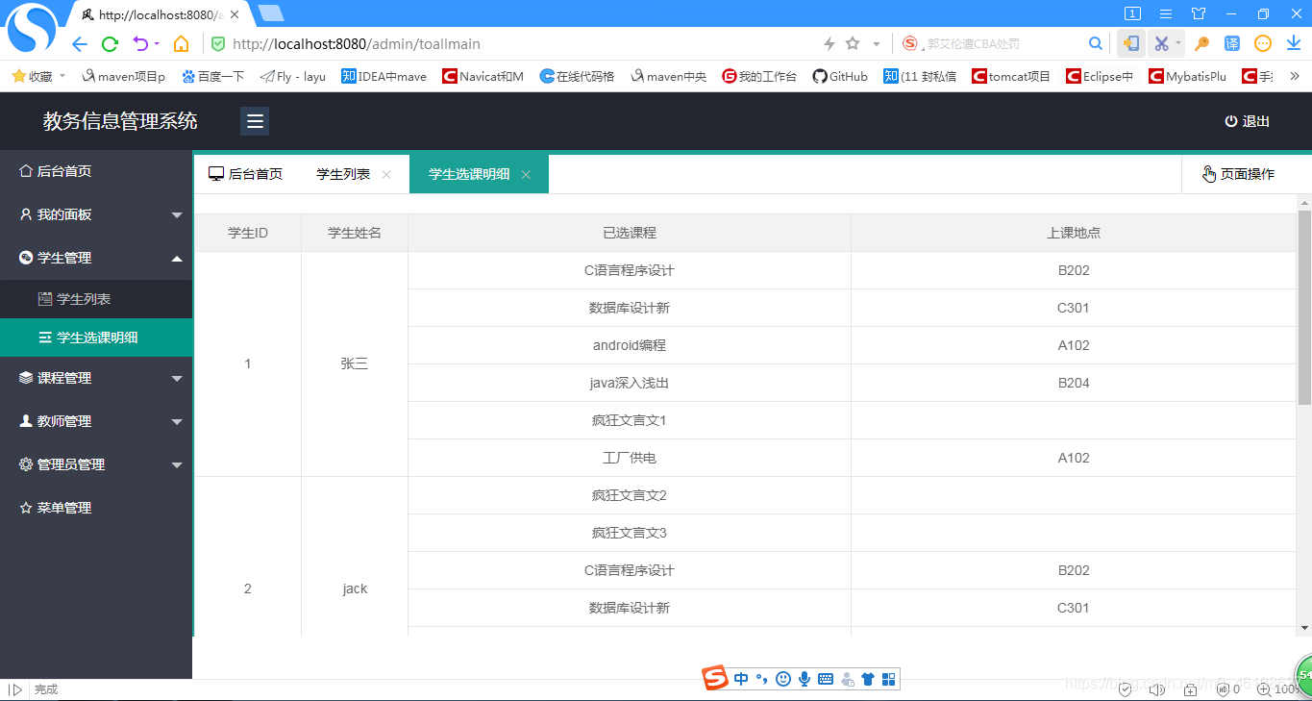
Task: Switch to the 后台首页 tab
Action: click(246, 174)
